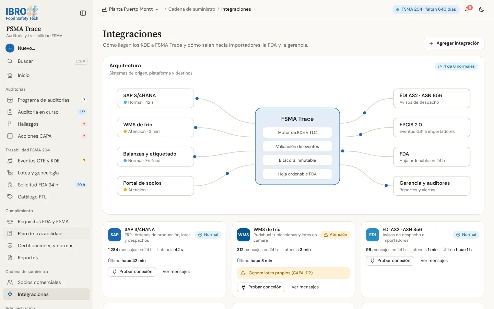Click Solicitud FDA 24 h clock icon
The height and width of the screenshot is (309, 494).
tap(10, 185)
